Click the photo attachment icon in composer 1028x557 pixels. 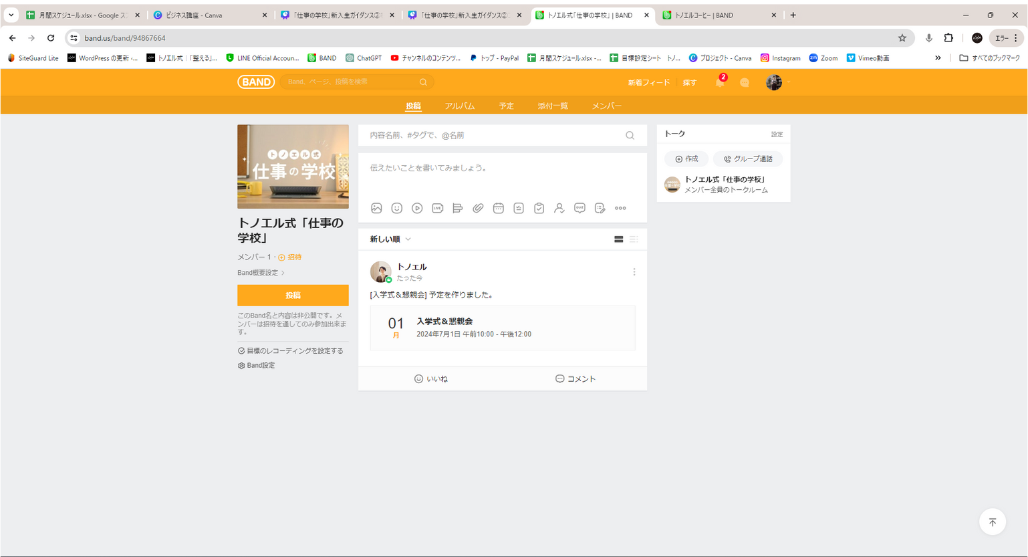coord(376,209)
